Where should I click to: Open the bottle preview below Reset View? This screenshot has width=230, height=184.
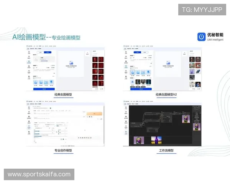coord(197,127)
